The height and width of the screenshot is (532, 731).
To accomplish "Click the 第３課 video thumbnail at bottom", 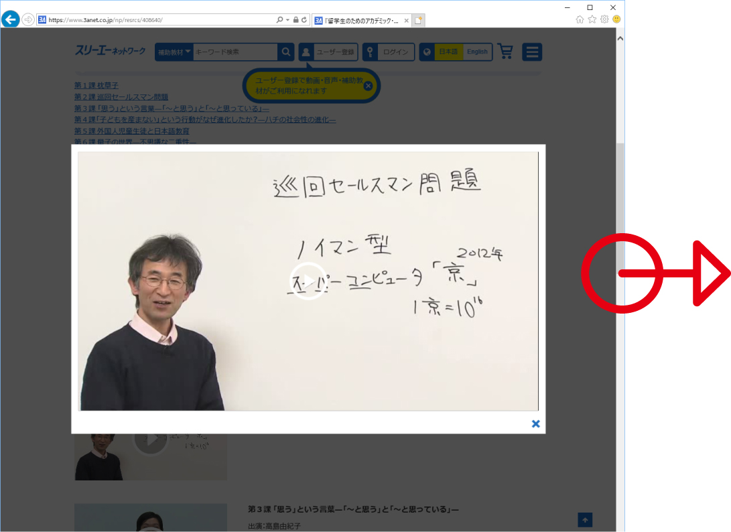I will point(151,517).
